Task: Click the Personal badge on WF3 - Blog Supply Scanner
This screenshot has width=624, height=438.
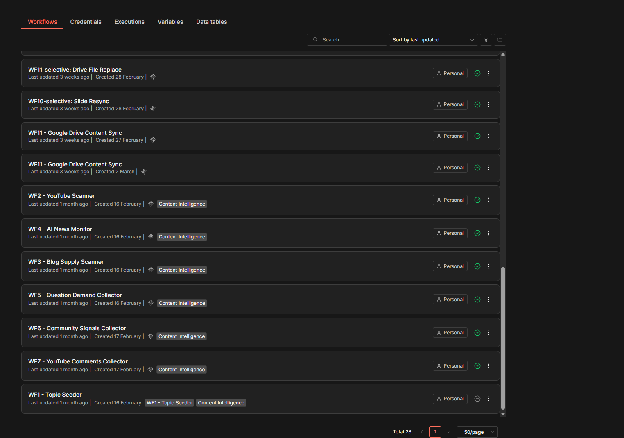Action: [x=450, y=266]
